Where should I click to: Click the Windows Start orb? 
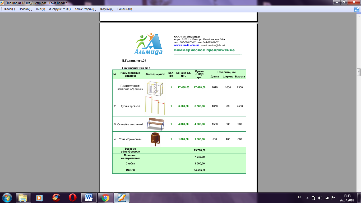tap(7, 197)
